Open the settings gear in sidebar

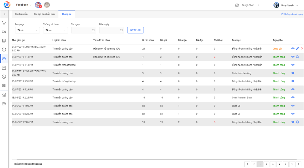[4, 85]
